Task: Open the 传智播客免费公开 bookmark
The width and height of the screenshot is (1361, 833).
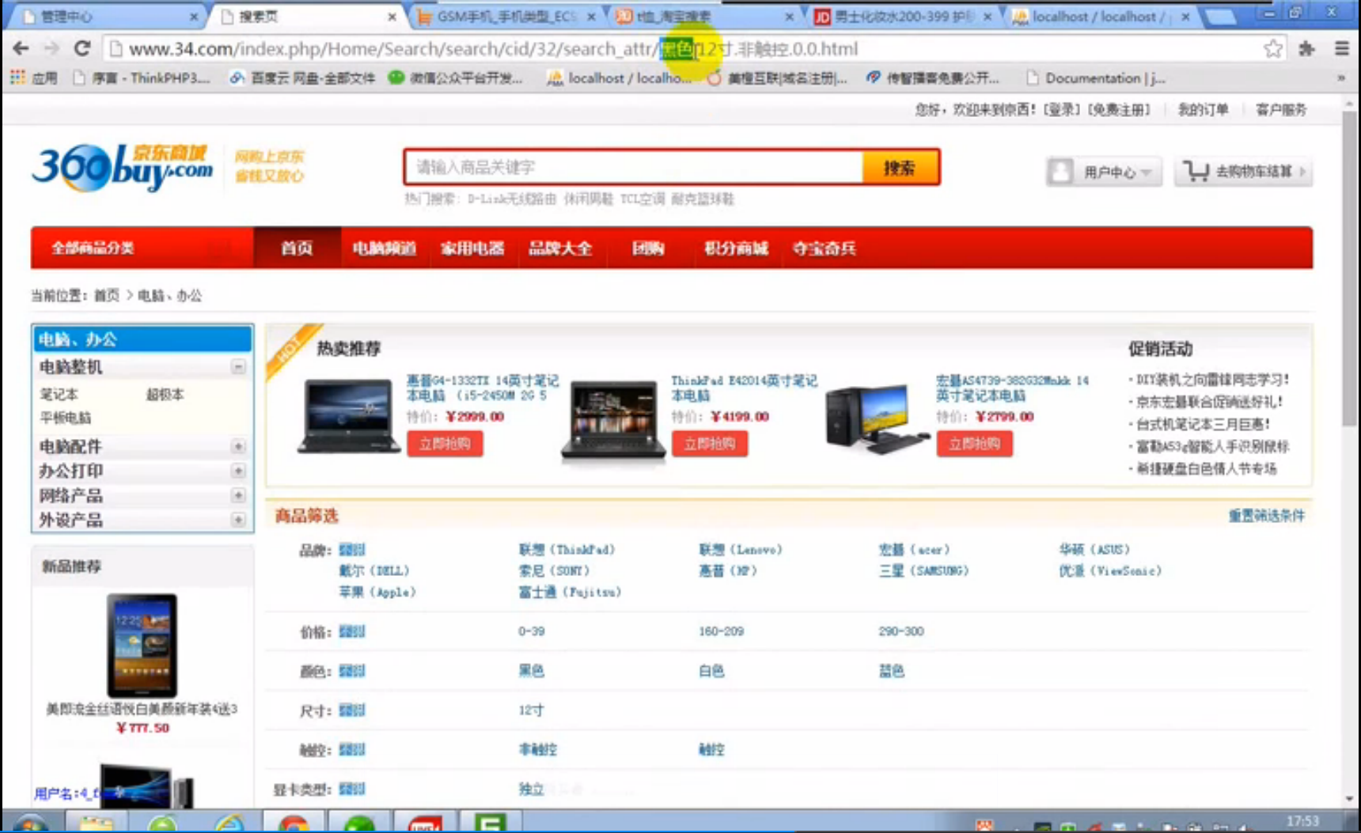Action: point(932,78)
